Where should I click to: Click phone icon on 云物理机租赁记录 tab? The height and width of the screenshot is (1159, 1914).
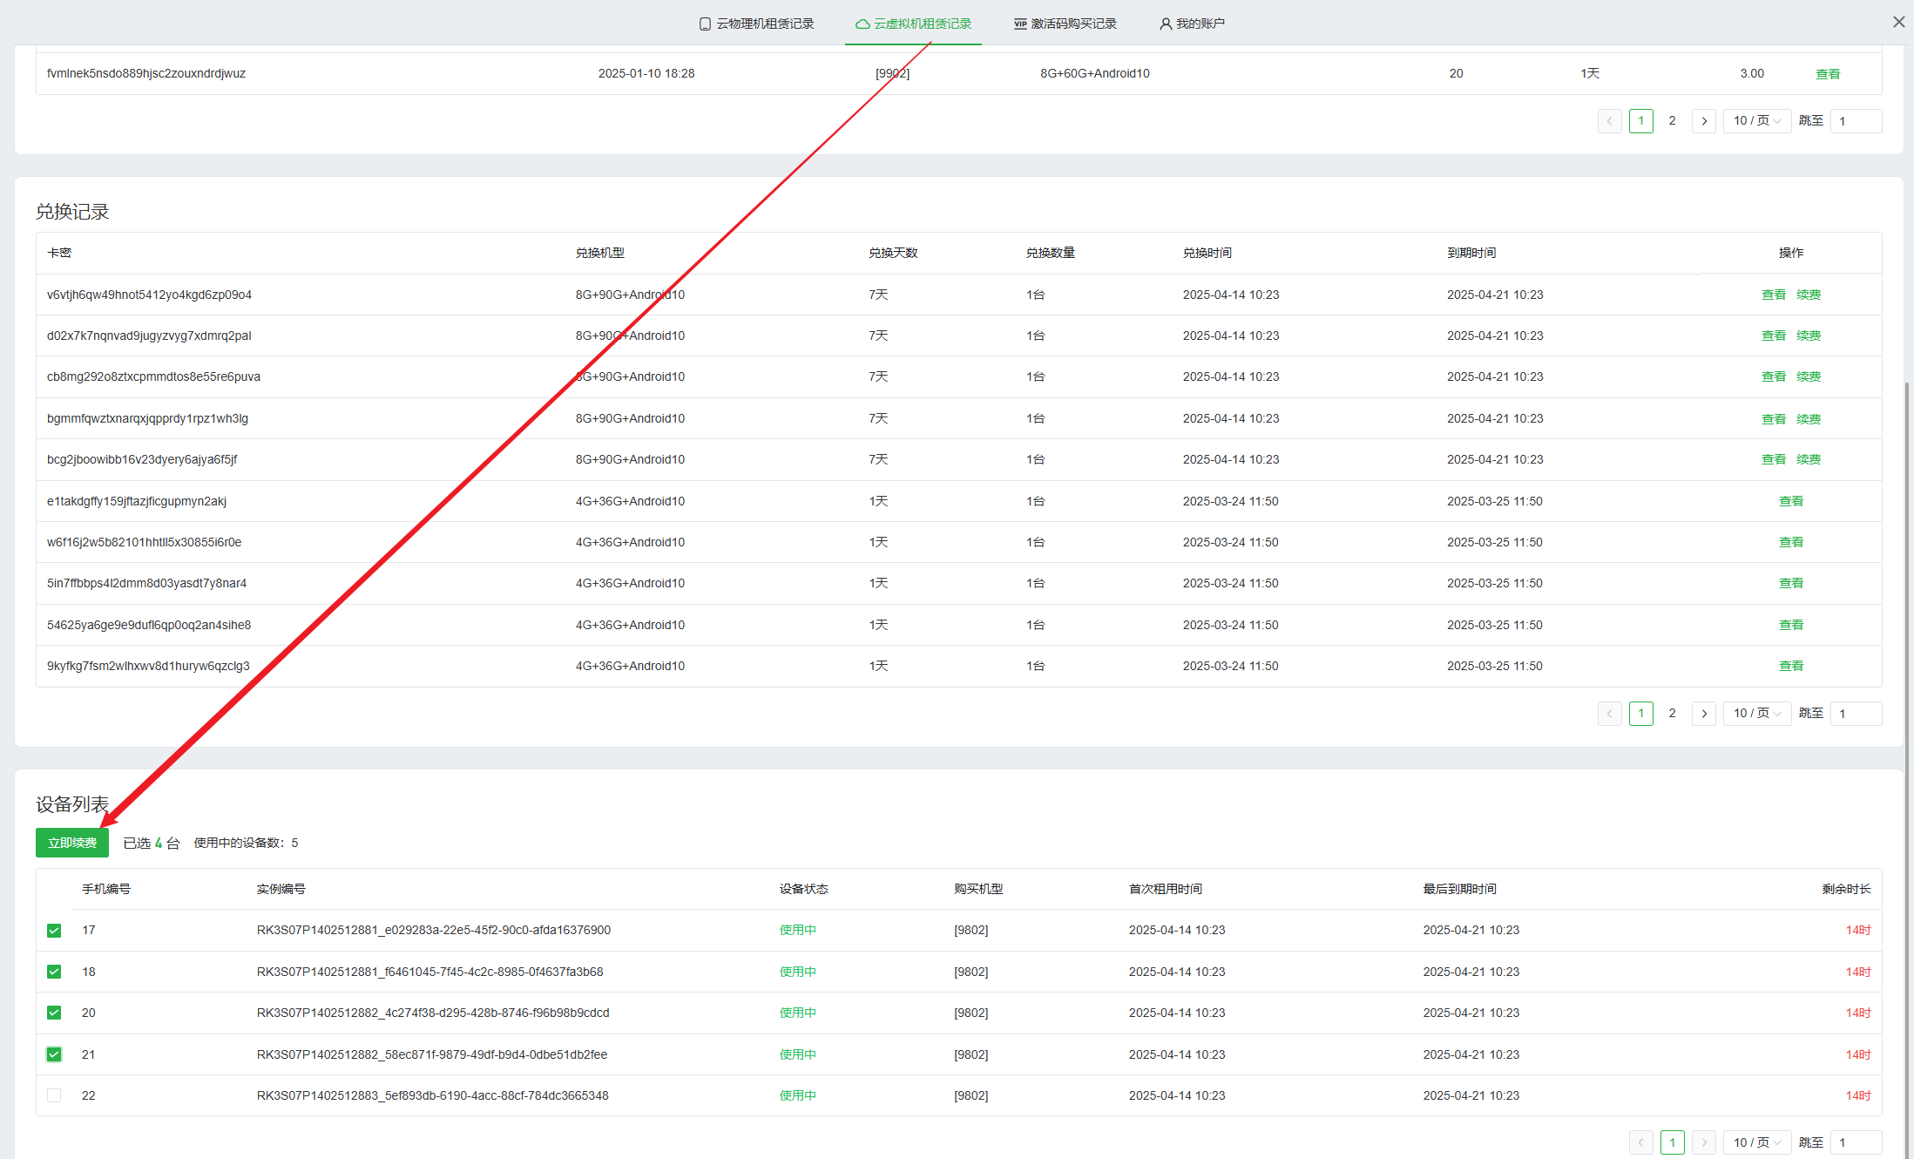pyautogui.click(x=705, y=24)
